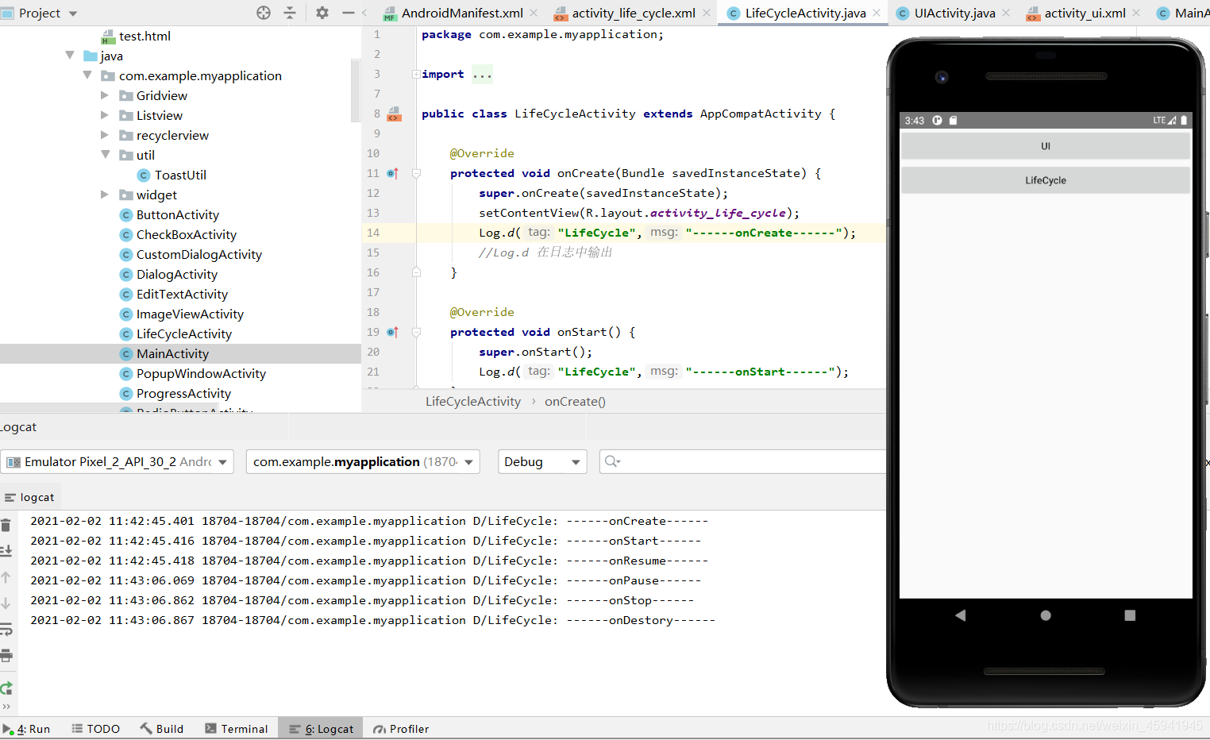
Task: Expand the Gridview package
Action: pos(105,94)
